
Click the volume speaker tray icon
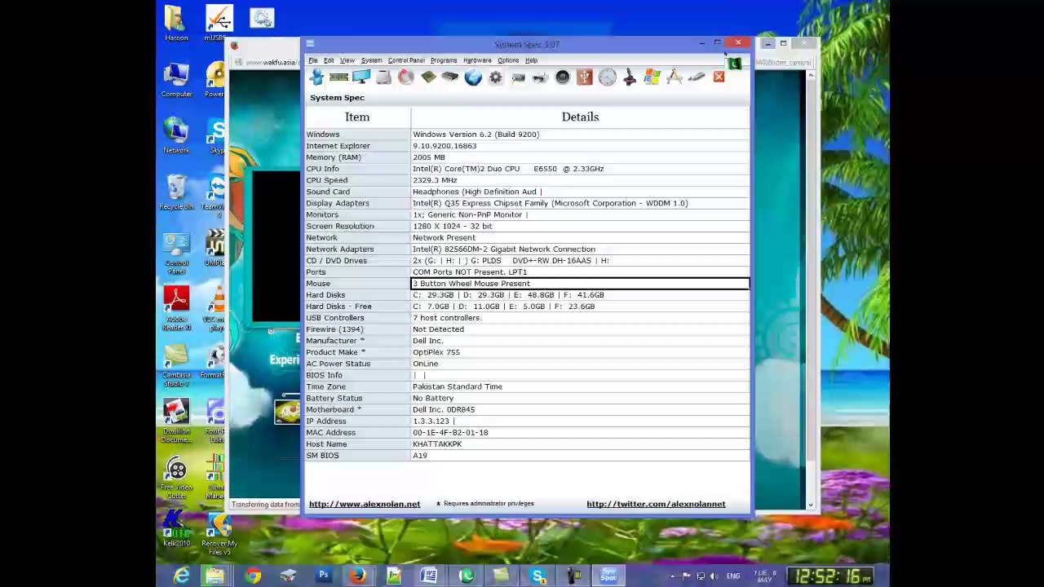(714, 576)
